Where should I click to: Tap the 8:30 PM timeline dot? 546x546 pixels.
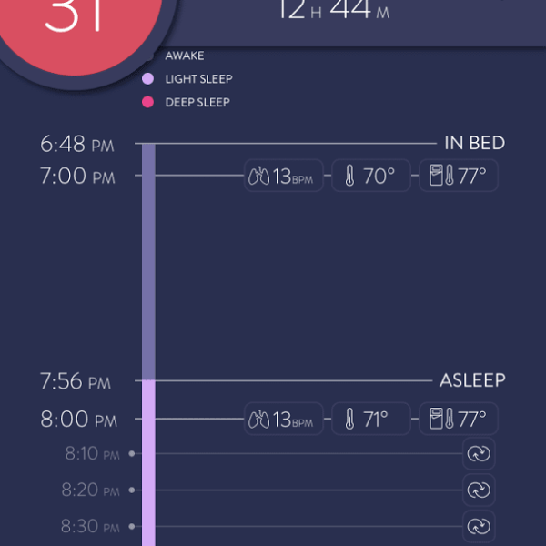[132, 526]
